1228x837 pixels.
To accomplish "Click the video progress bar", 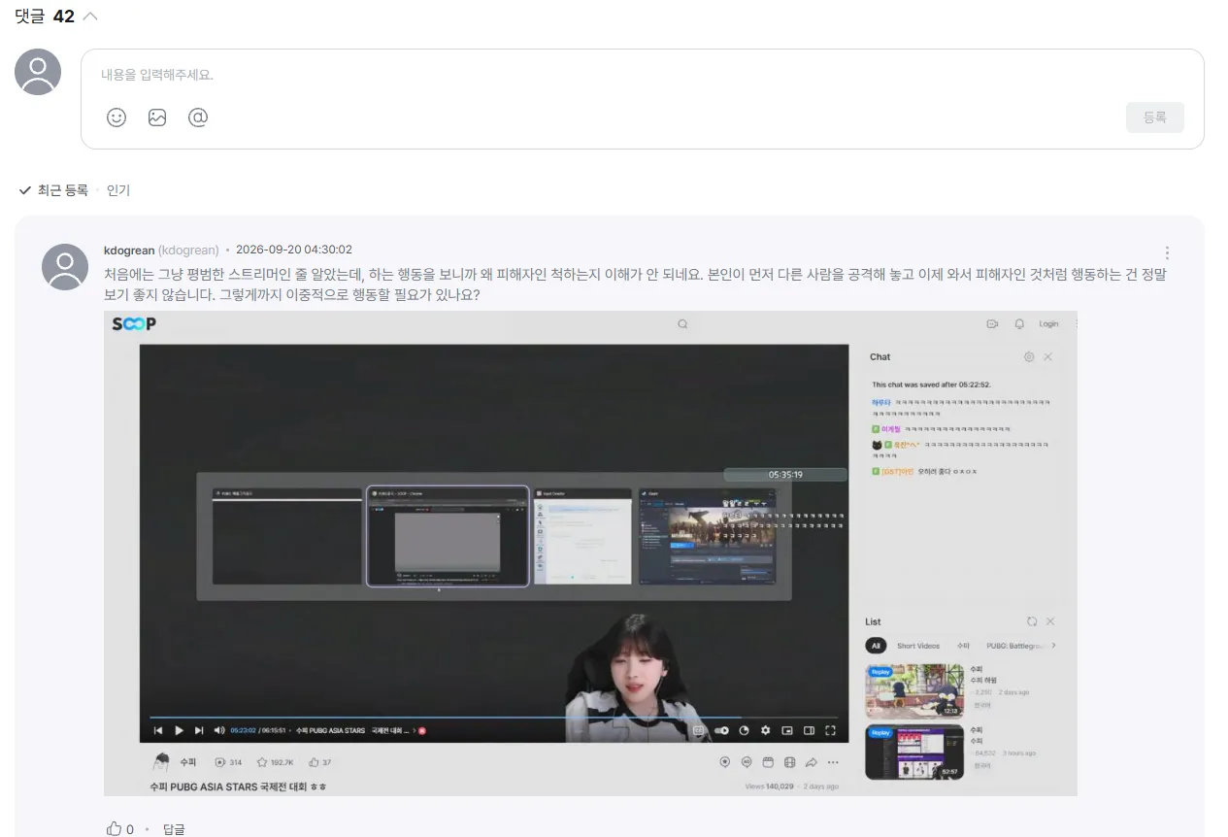I will [x=494, y=718].
